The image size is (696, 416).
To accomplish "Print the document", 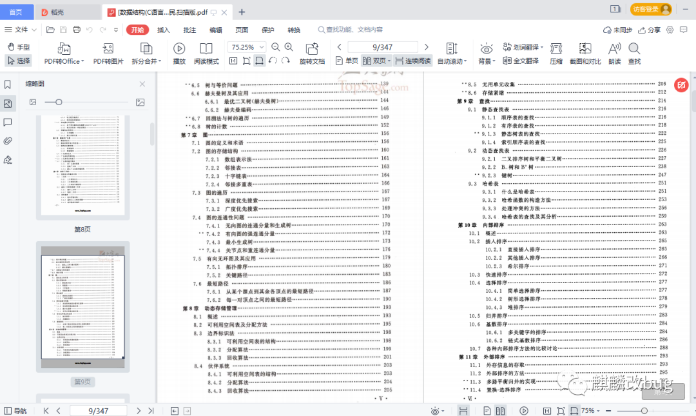I will coord(76,30).
